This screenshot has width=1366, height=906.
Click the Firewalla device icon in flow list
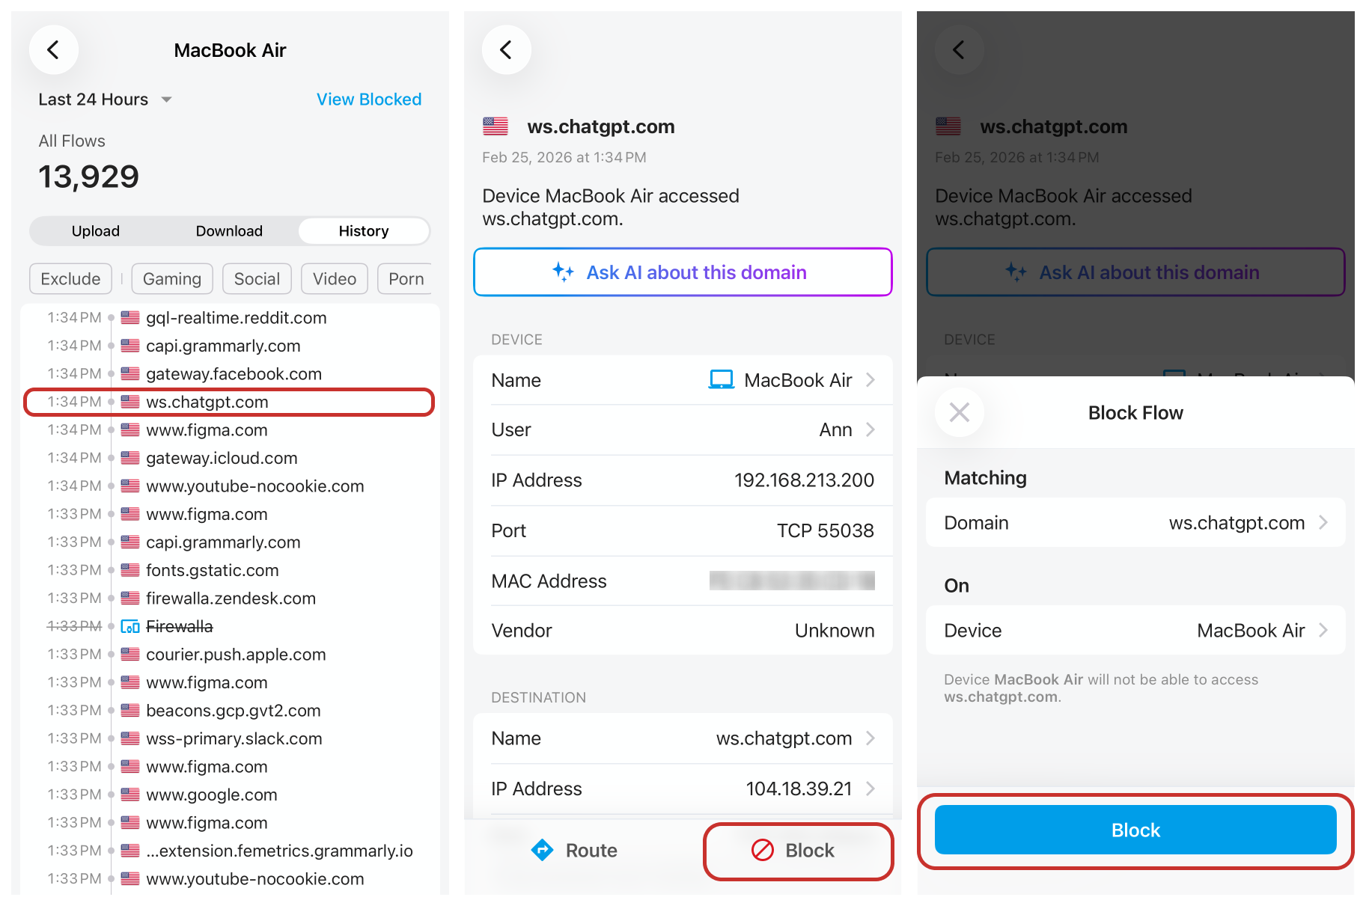[x=130, y=626]
